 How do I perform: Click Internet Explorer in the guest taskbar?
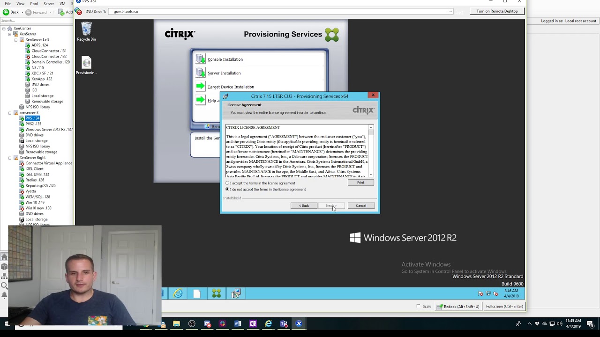178,293
